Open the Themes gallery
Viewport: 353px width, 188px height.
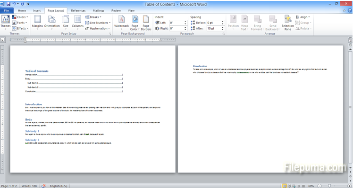[x=5, y=22]
